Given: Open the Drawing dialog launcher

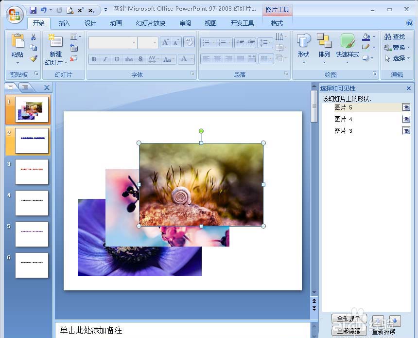Looking at the screenshot, I should pos(375,73).
